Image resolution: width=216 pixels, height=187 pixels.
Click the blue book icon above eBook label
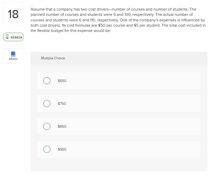tap(13, 54)
